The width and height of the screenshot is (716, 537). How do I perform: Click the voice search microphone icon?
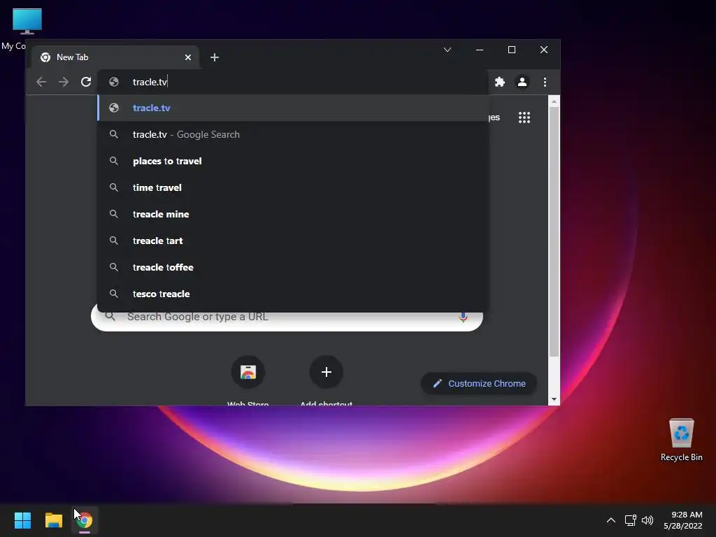(x=463, y=317)
